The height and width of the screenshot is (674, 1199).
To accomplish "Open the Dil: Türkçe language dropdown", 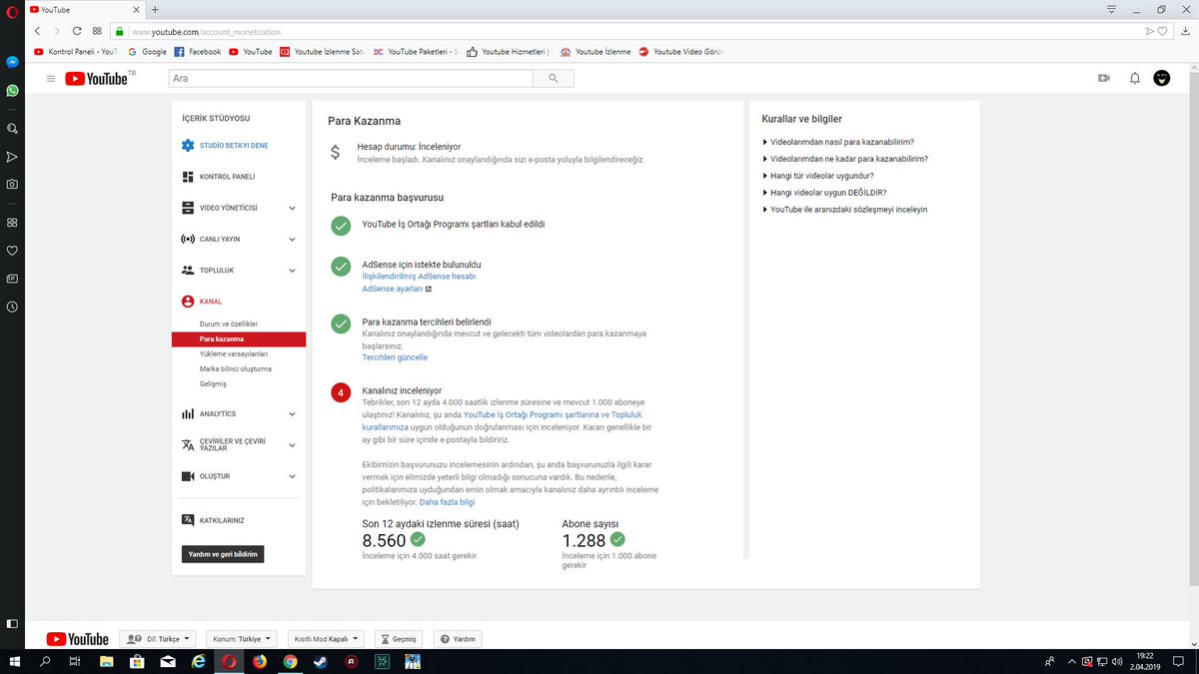I will [158, 639].
